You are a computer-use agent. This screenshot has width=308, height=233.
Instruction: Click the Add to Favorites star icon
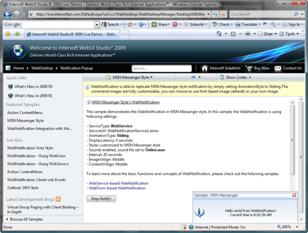pos(17,34)
